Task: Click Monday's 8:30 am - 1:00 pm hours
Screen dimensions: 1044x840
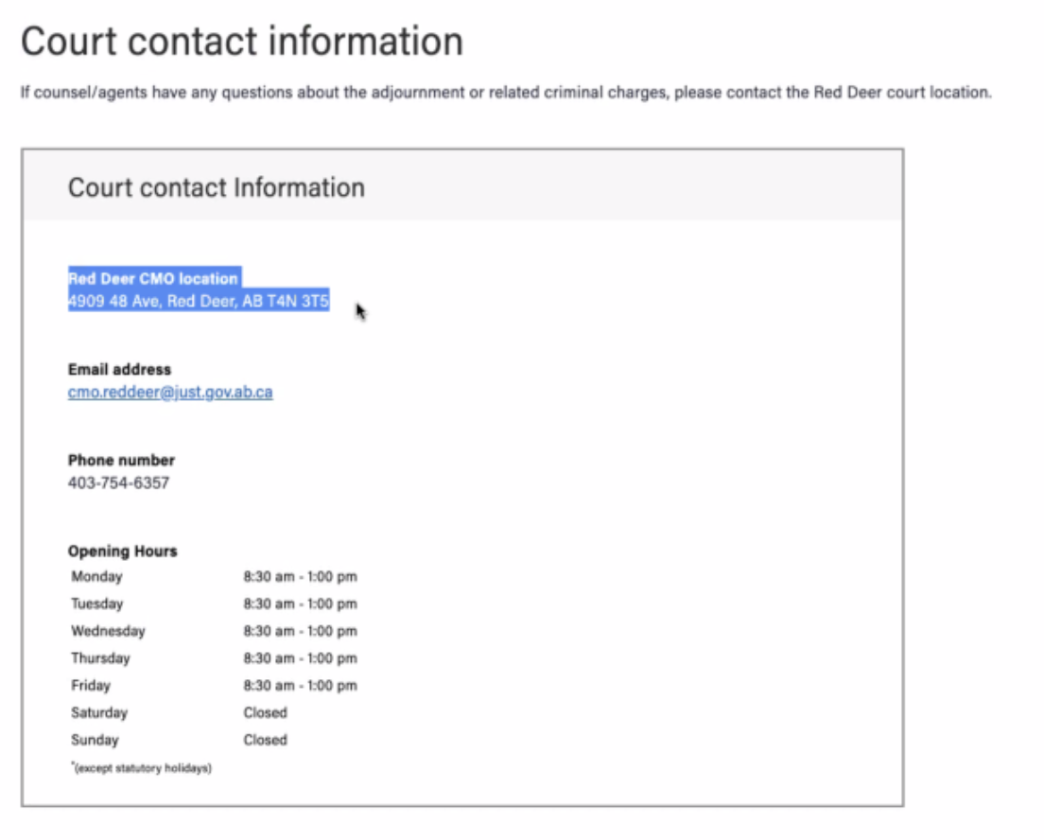Action: [x=300, y=577]
